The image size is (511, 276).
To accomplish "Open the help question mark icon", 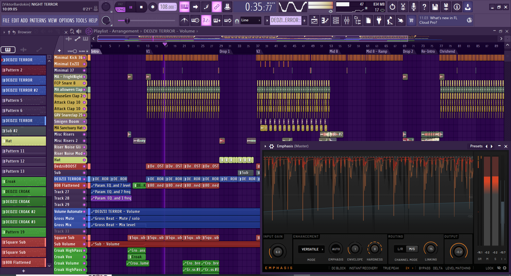I will [x=424, y=7].
